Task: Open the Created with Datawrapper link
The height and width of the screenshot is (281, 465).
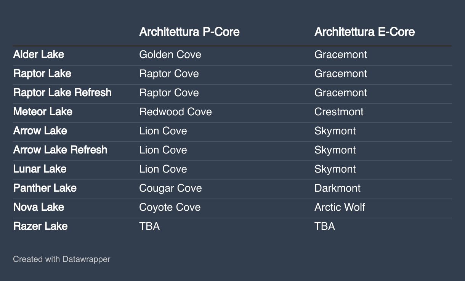Action: click(62, 259)
